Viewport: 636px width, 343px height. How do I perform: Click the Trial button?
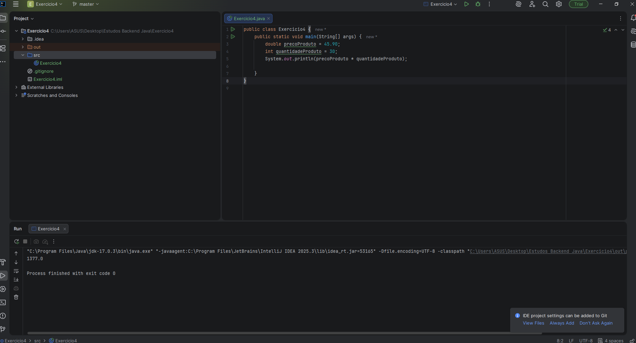point(578,4)
